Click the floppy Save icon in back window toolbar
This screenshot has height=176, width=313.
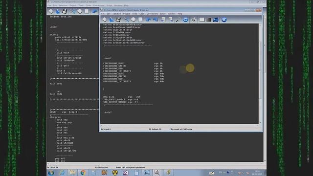65,11
